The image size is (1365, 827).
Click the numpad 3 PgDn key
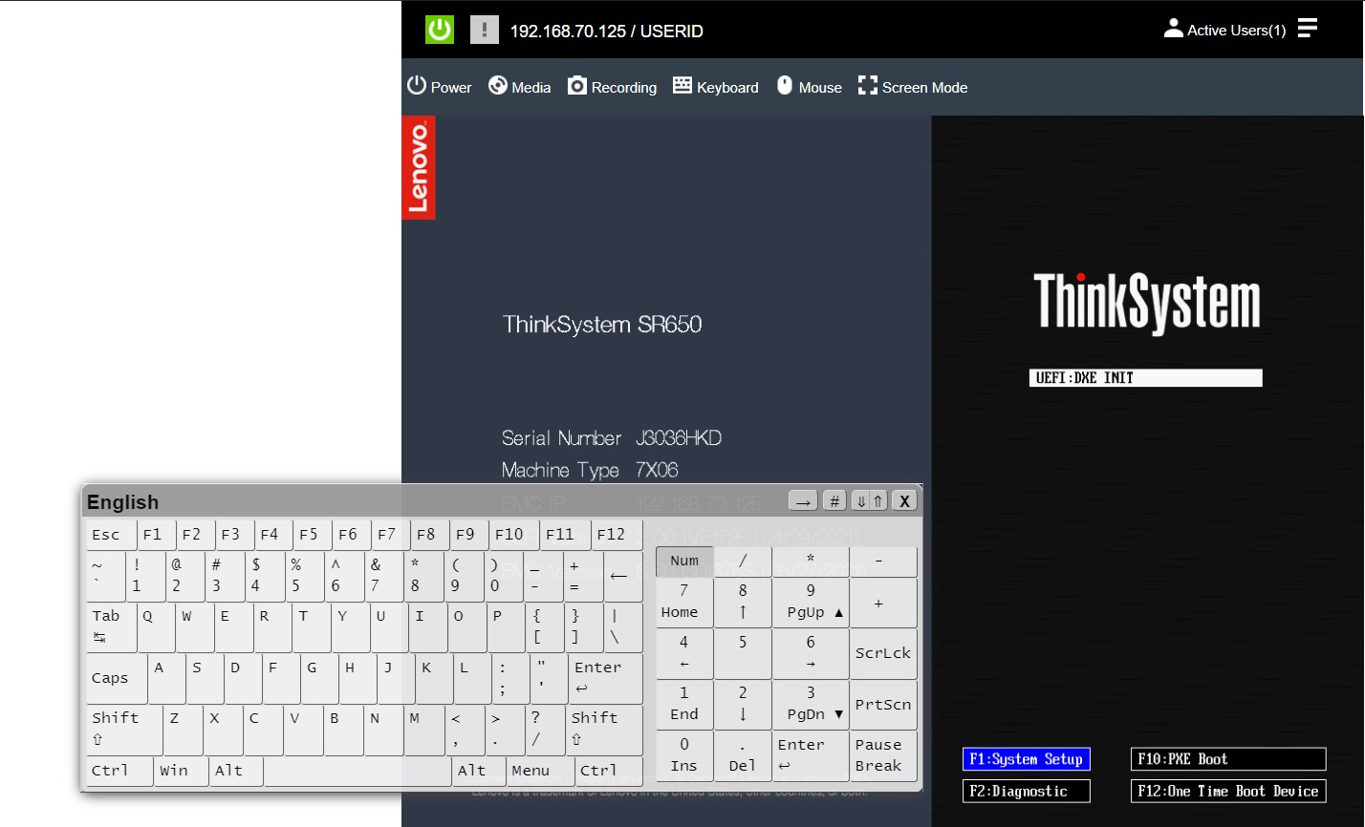tap(811, 704)
